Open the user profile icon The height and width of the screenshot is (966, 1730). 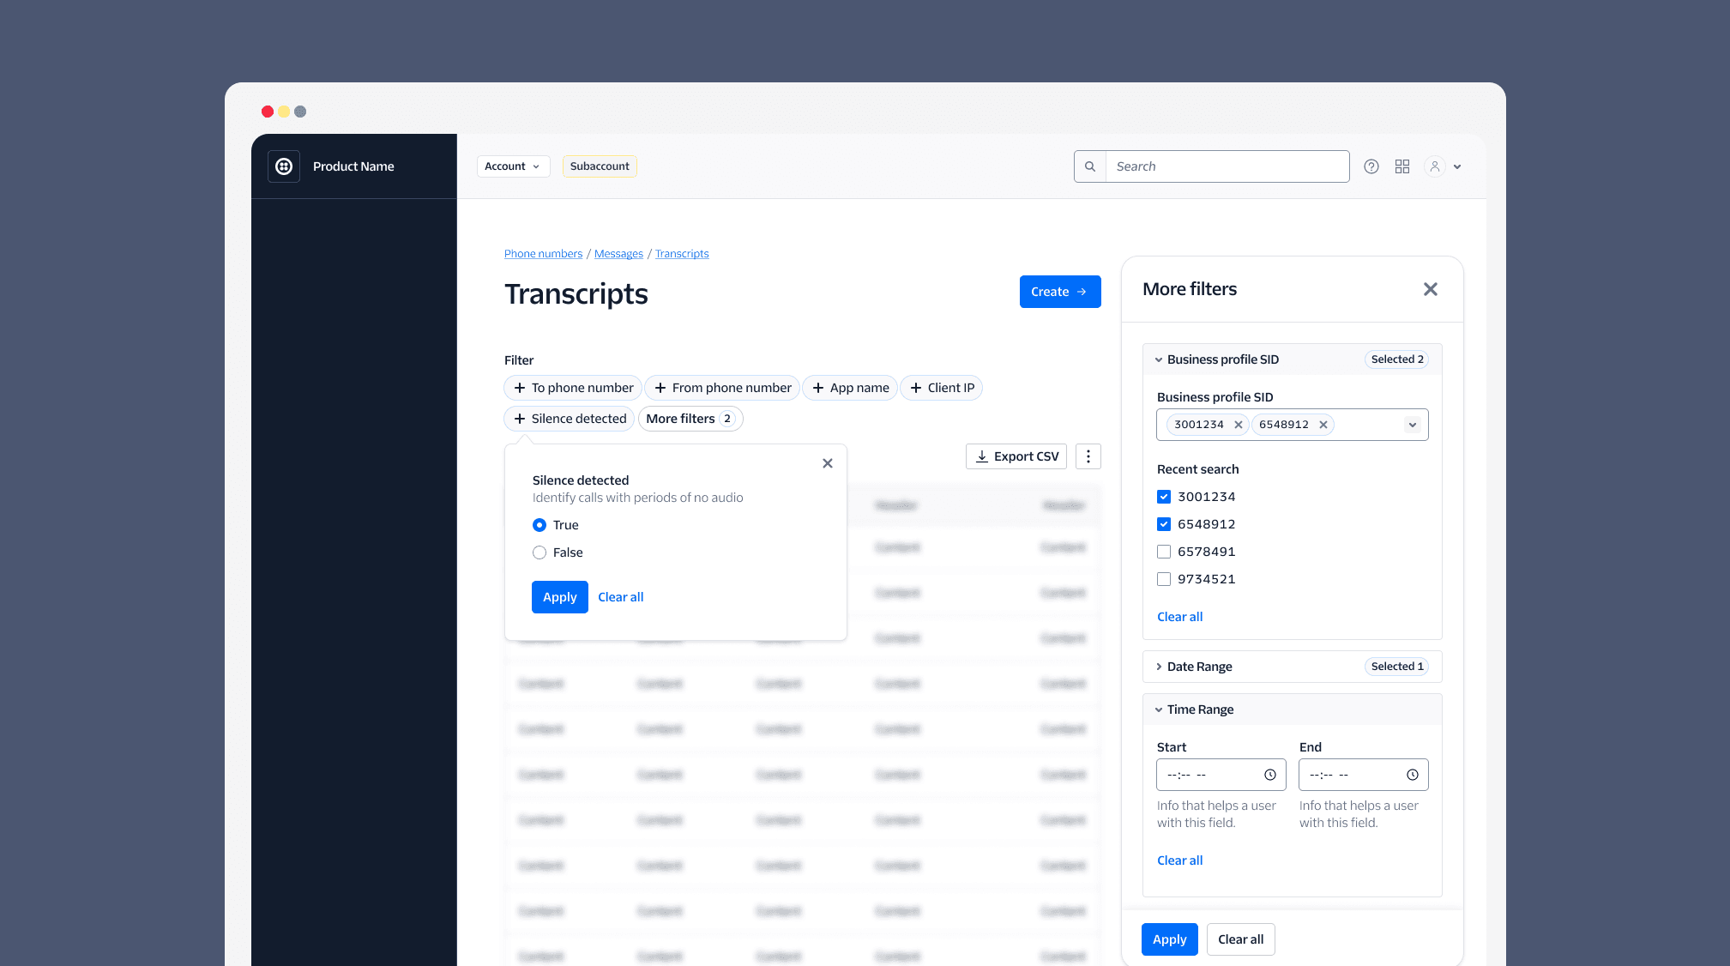(x=1434, y=166)
